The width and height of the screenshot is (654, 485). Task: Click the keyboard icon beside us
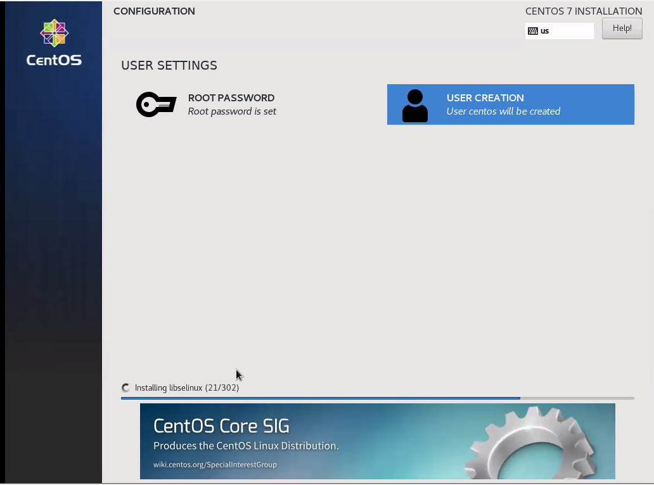pyautogui.click(x=532, y=31)
